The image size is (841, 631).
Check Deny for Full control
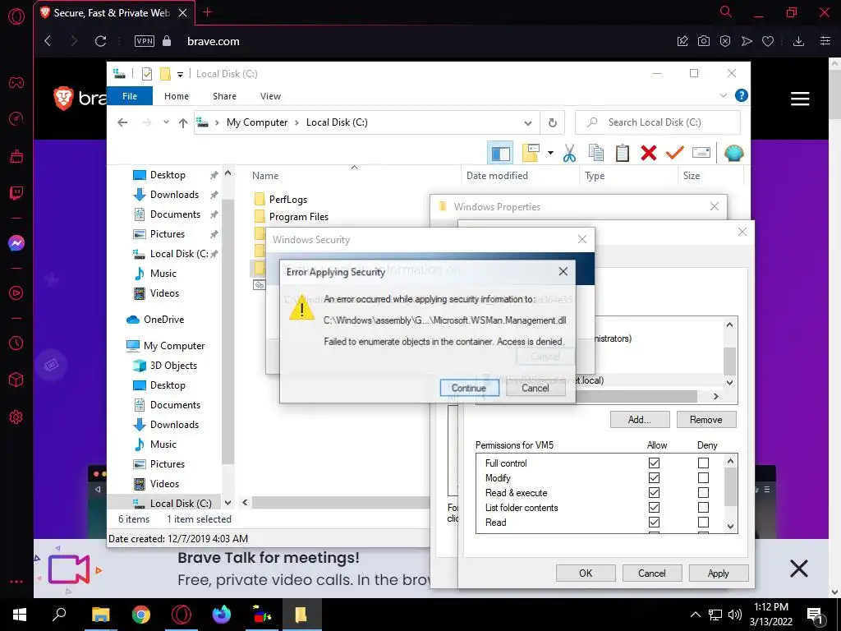pos(703,463)
